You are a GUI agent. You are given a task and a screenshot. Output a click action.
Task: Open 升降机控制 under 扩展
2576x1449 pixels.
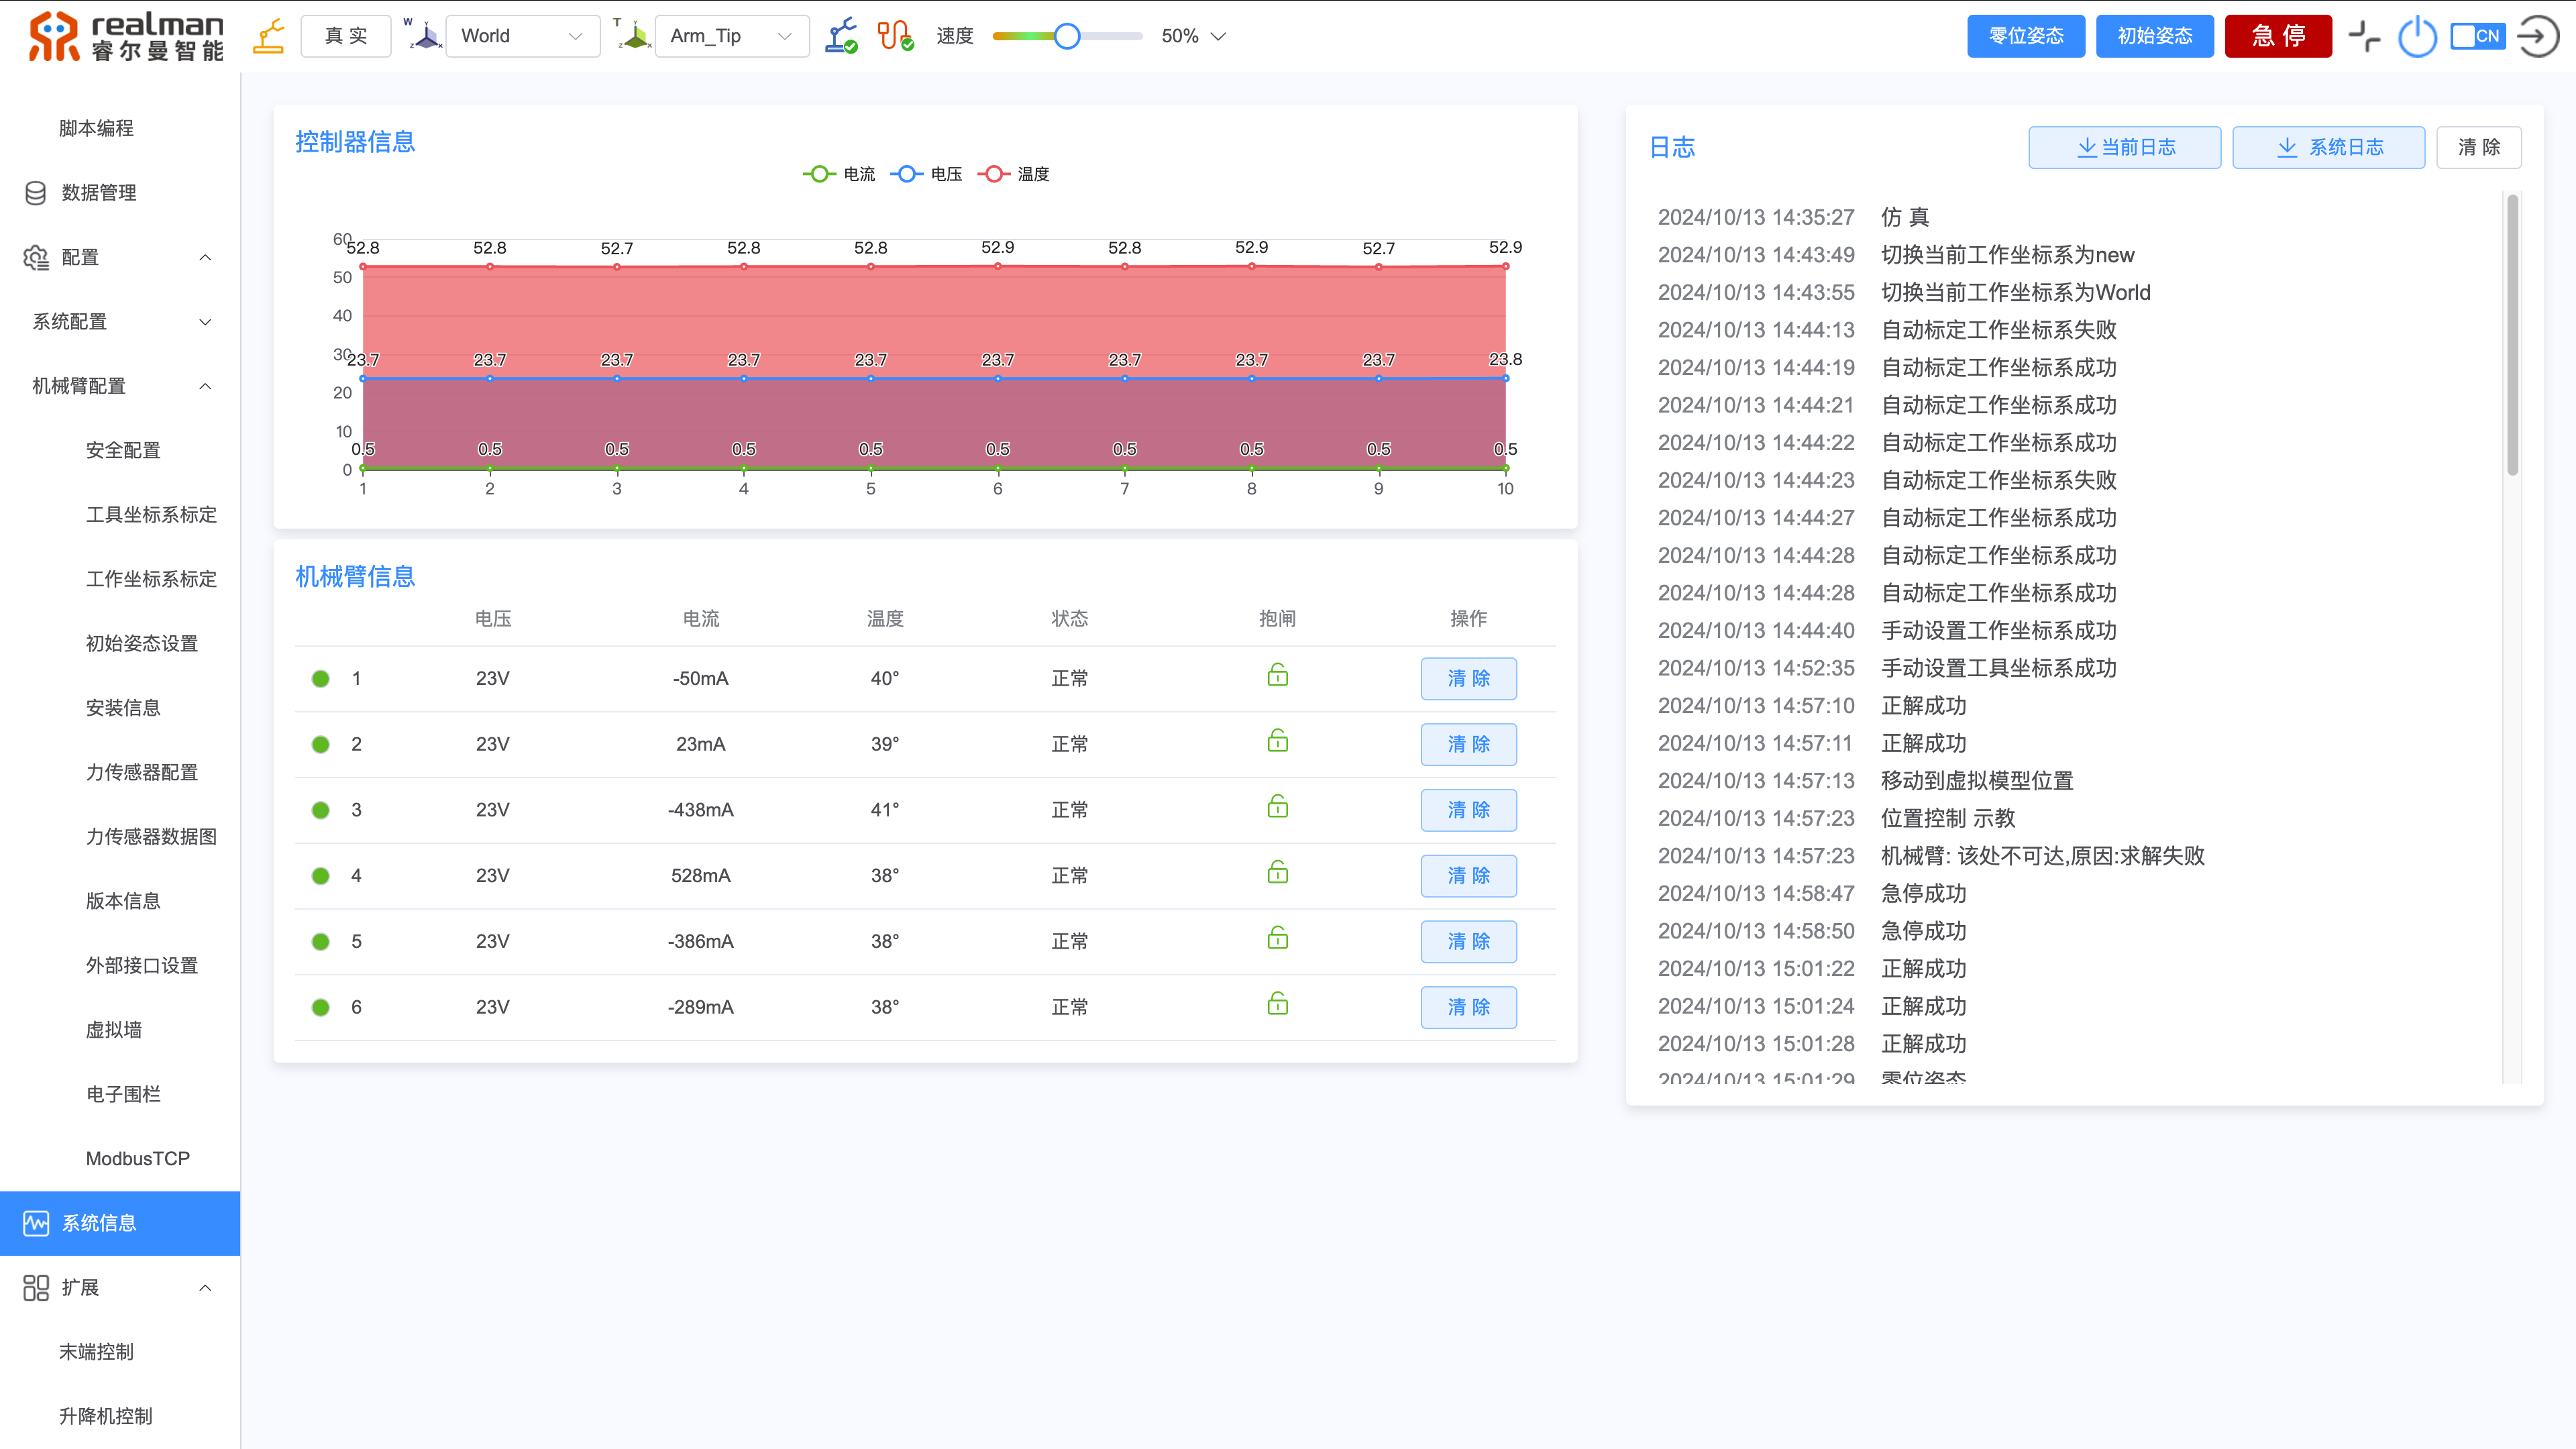tap(105, 1416)
